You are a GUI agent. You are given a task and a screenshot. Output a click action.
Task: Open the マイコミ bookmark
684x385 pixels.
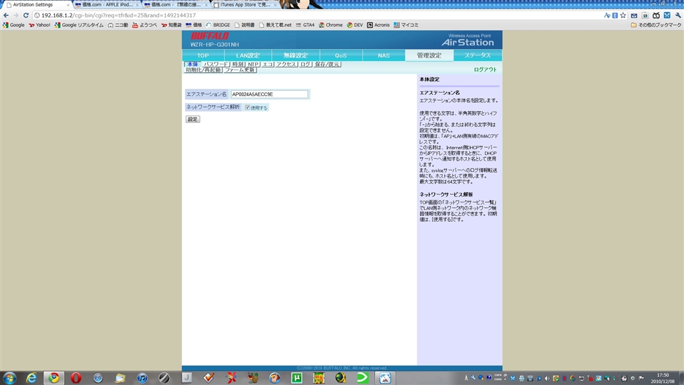pyautogui.click(x=405, y=25)
